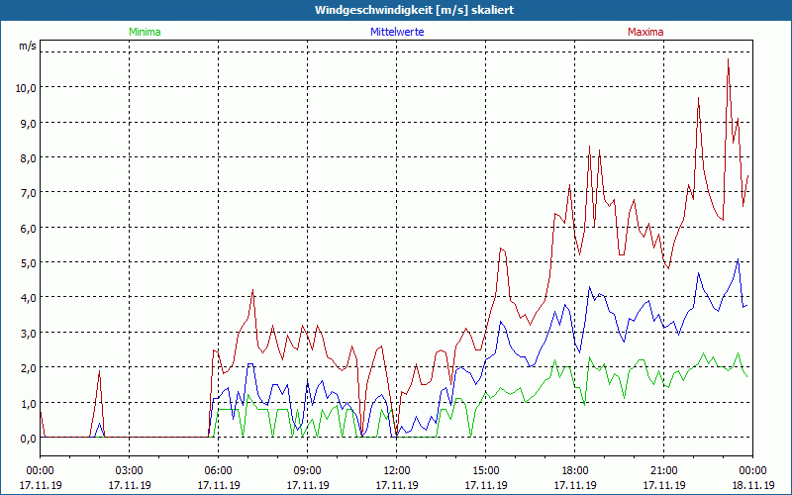
Task: Click the 18:00 time axis label
Action: tap(575, 471)
